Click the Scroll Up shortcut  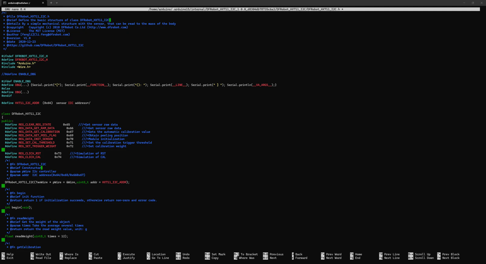click(423, 254)
